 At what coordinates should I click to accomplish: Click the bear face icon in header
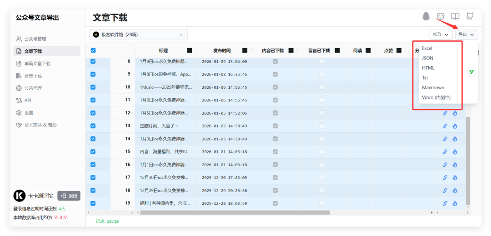click(x=441, y=16)
